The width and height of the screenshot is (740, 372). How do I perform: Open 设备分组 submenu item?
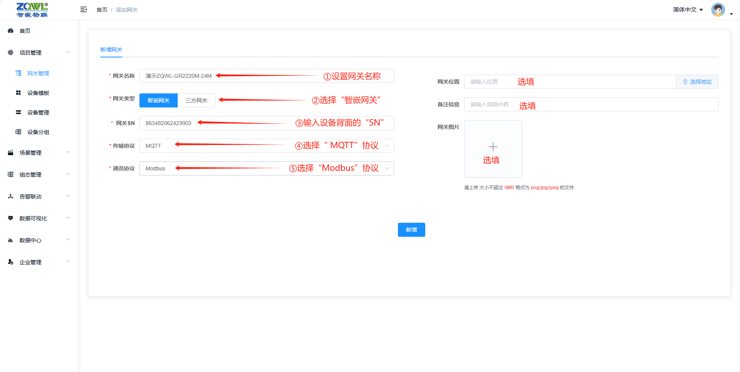click(x=39, y=132)
